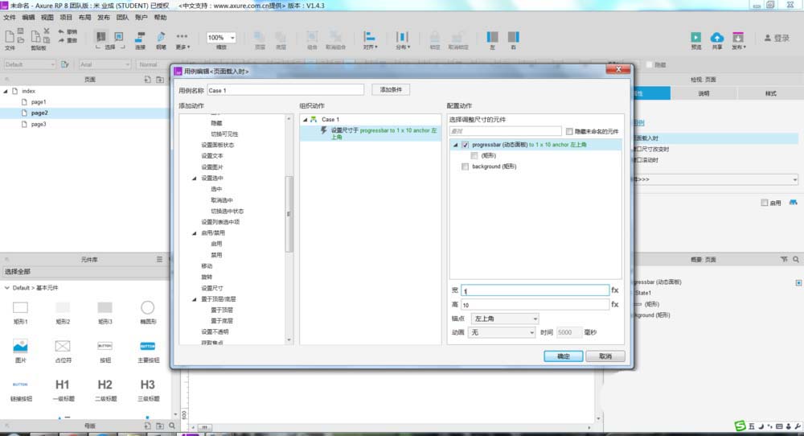Click the new 文件 file icon
804x436 pixels.
(9, 36)
